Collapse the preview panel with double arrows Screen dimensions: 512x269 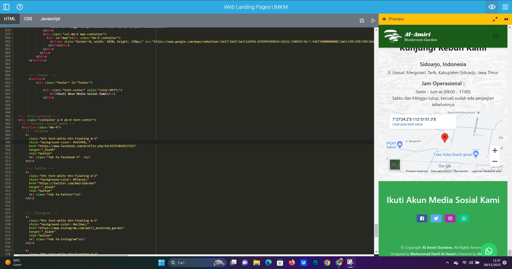click(506, 19)
